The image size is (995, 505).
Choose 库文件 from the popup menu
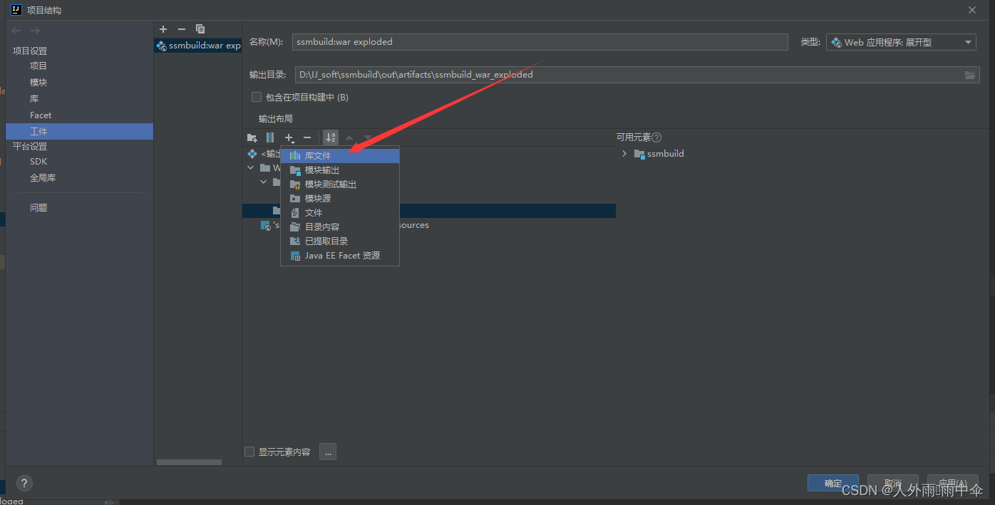tap(340, 155)
